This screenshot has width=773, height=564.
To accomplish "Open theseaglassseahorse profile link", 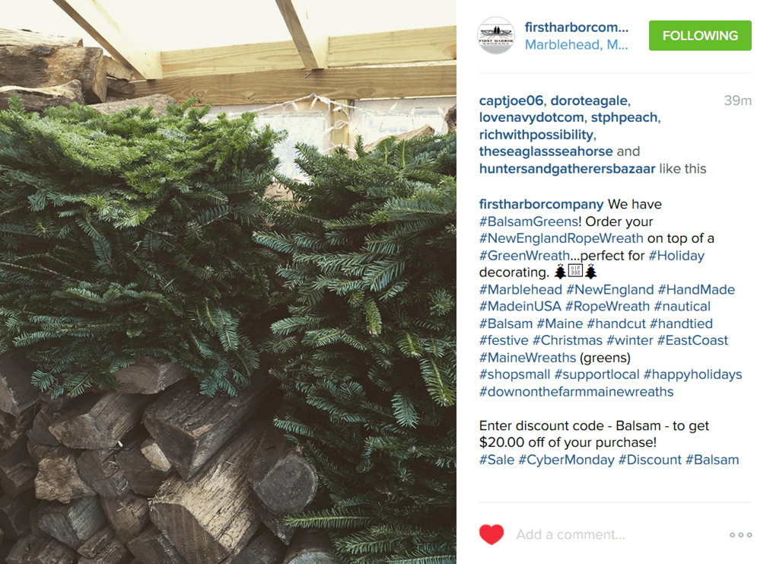I will point(546,151).
